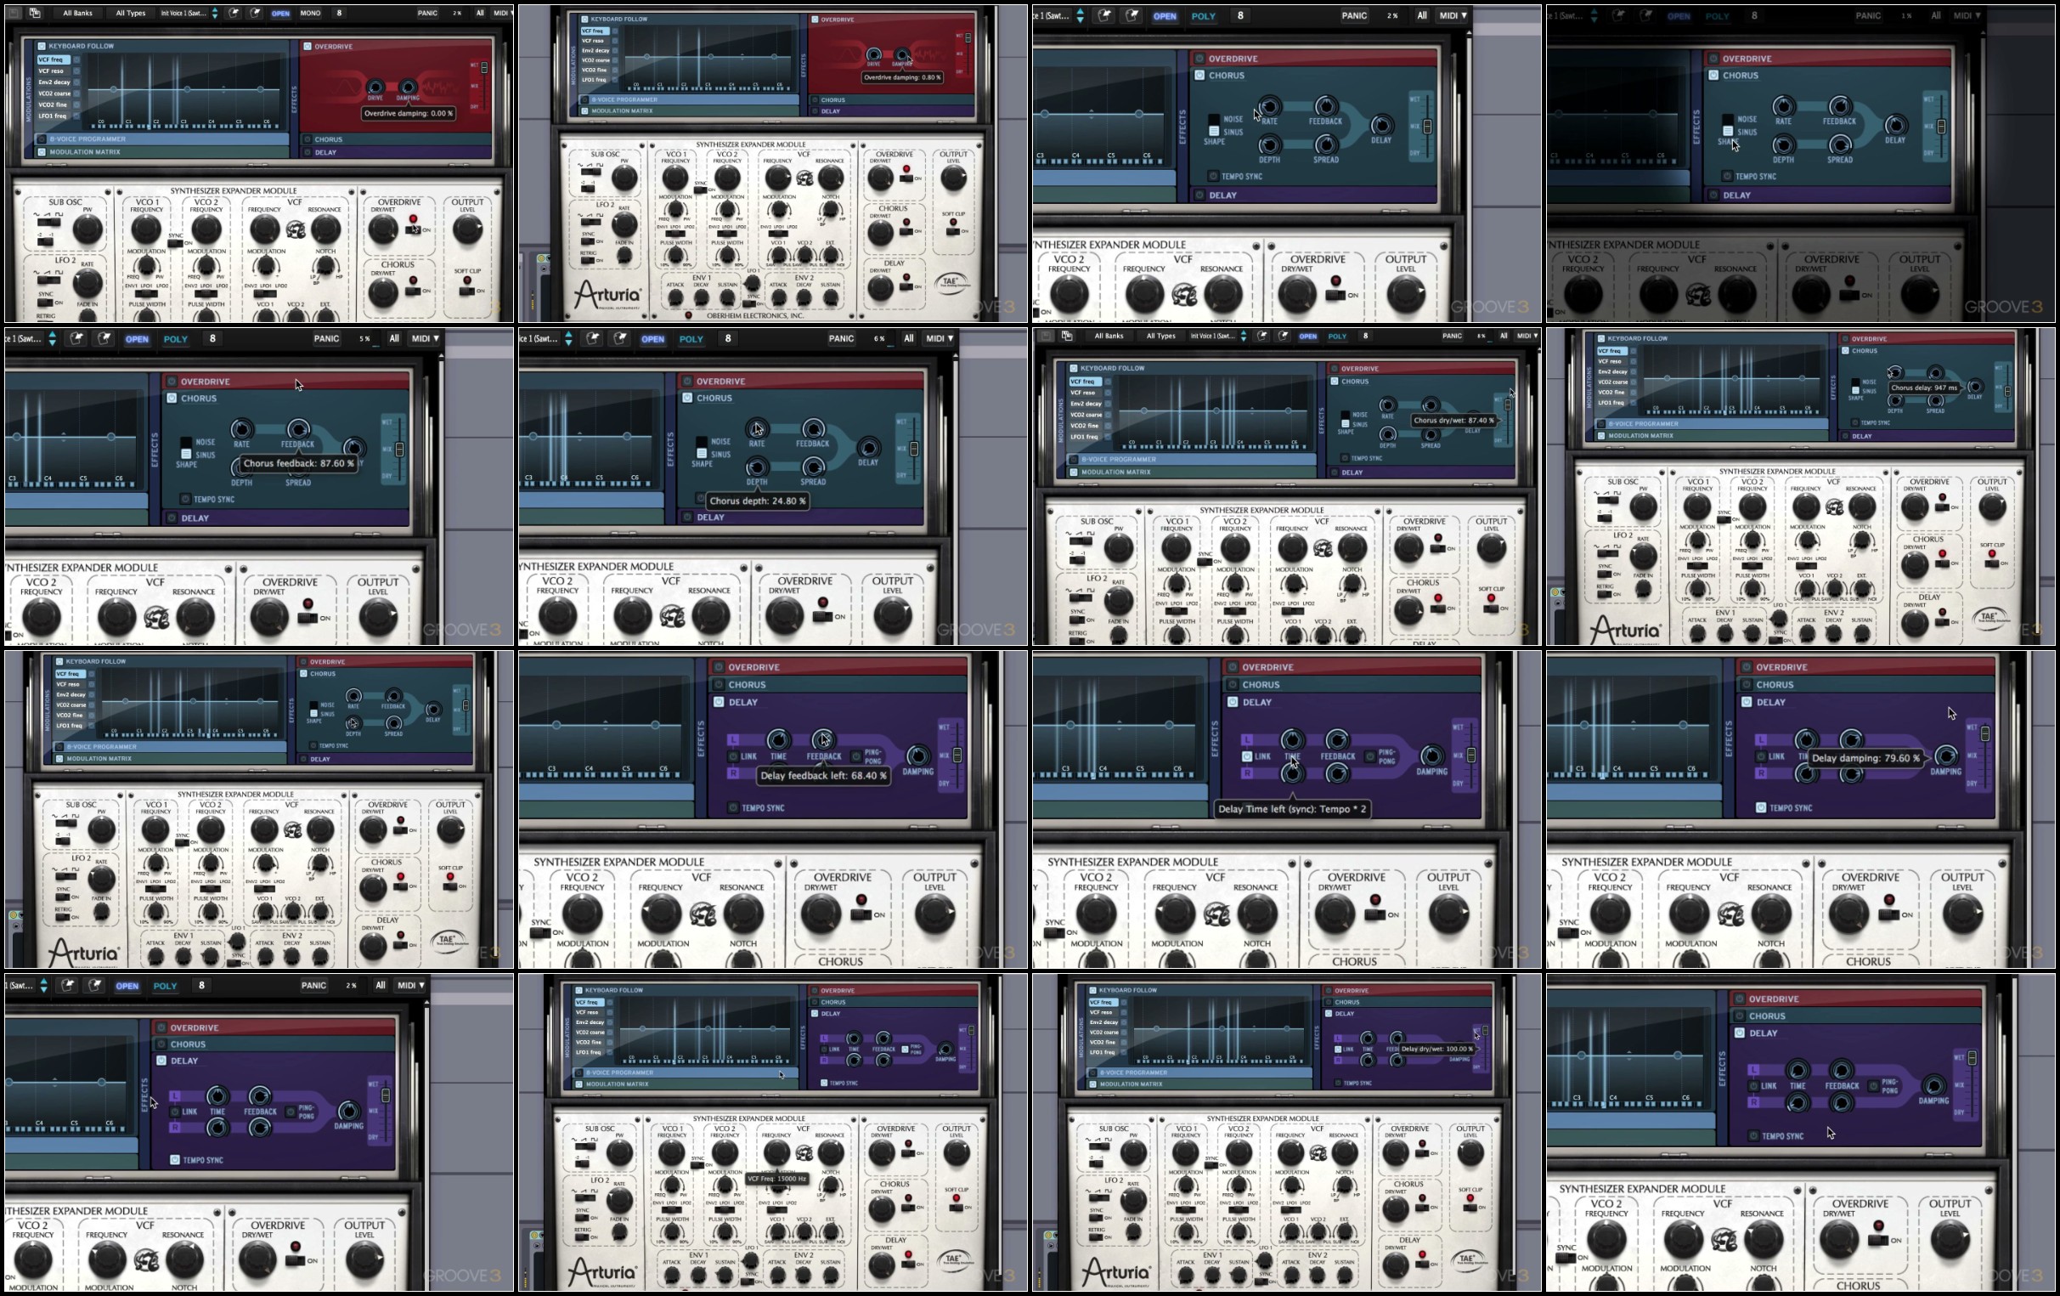2060x1296 pixels.
Task: Click Output Level knob in Delay Time left (sync) frame
Action: (1448, 914)
